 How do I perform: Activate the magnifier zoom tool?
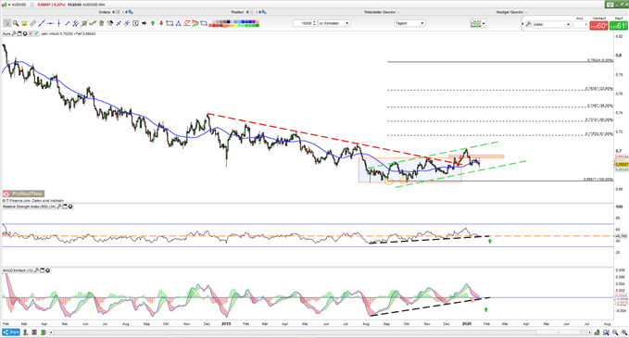pyautogui.click(x=16, y=23)
